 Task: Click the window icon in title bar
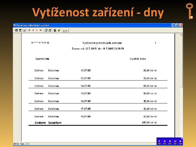14,25
